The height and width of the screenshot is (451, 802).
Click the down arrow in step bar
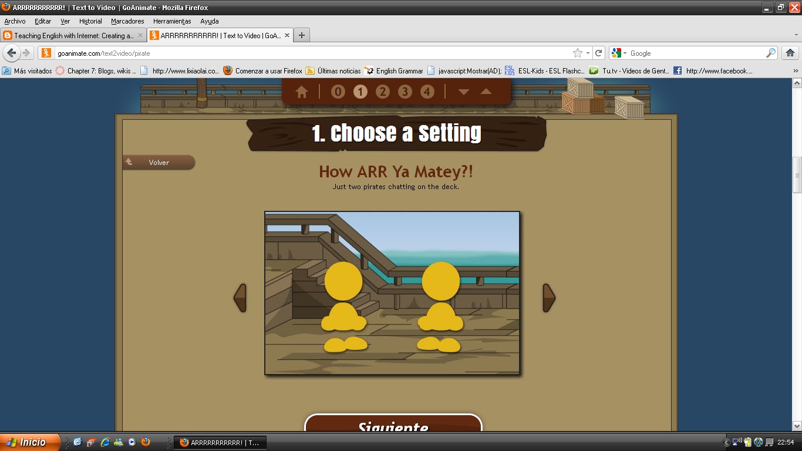pos(464,92)
